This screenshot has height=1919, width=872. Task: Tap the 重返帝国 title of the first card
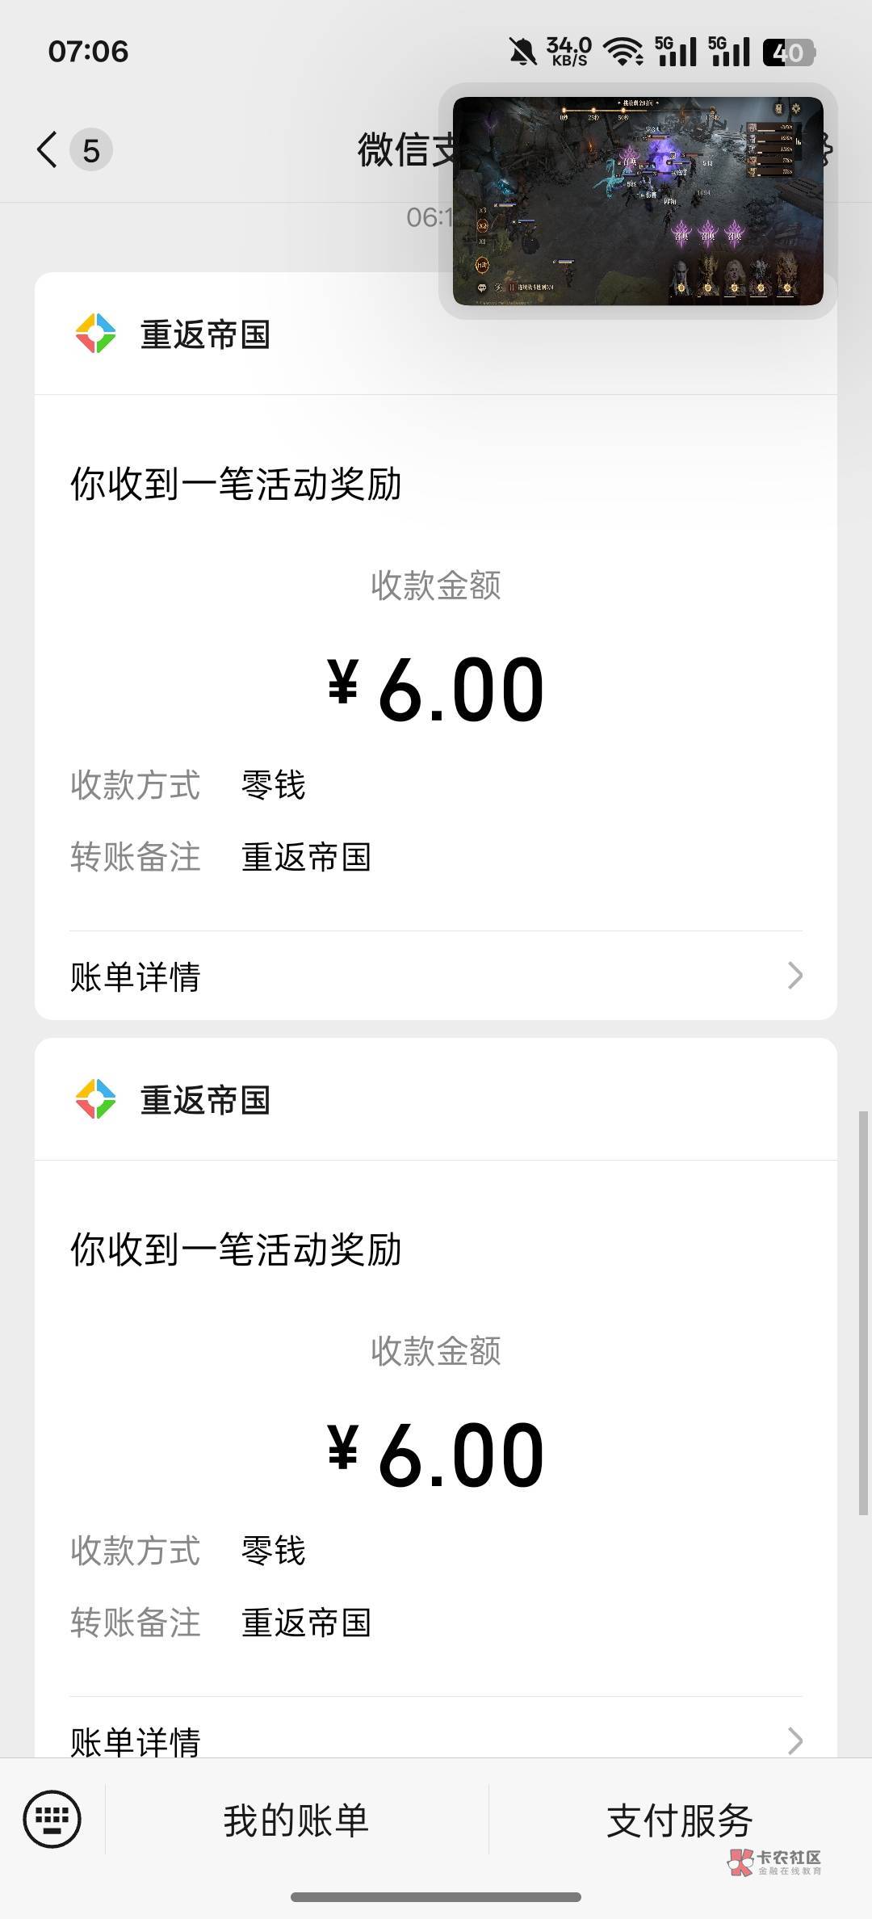point(205,334)
